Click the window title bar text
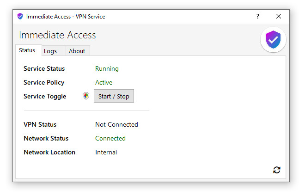The height and width of the screenshot is (196, 305). pyautogui.click(x=66, y=16)
